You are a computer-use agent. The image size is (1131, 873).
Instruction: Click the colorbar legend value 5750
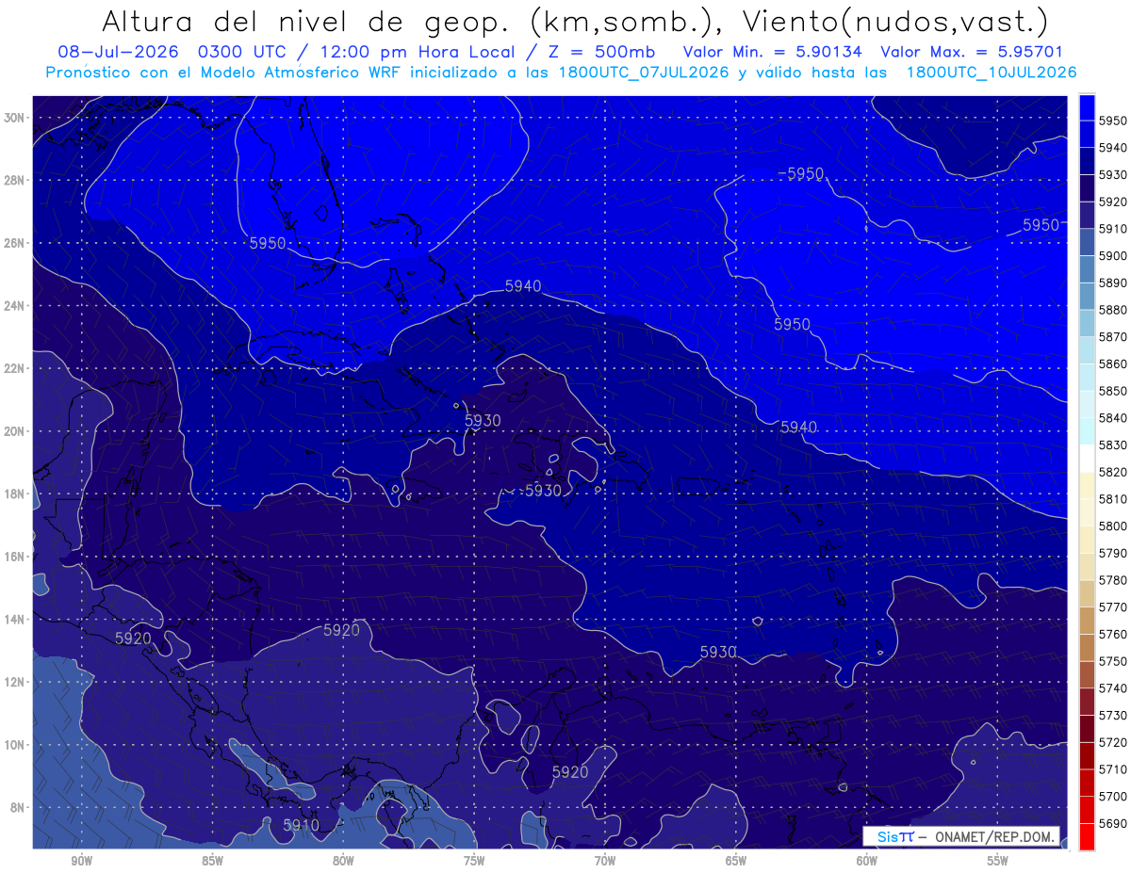pos(1113,661)
